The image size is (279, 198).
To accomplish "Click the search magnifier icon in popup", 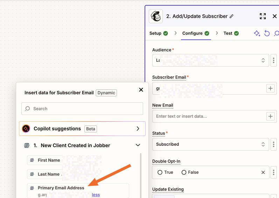I will coord(27,109).
